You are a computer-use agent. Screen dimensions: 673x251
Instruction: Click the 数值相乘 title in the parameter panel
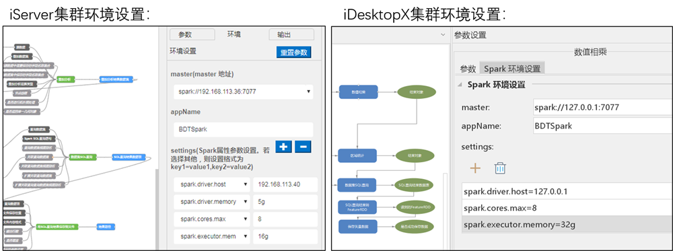590,52
